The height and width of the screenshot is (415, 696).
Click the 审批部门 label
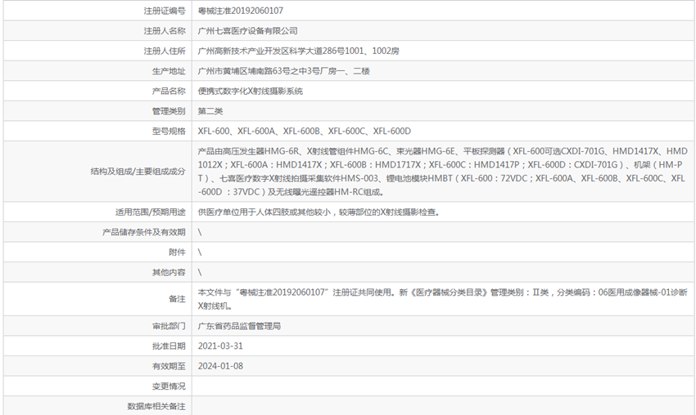pos(169,326)
